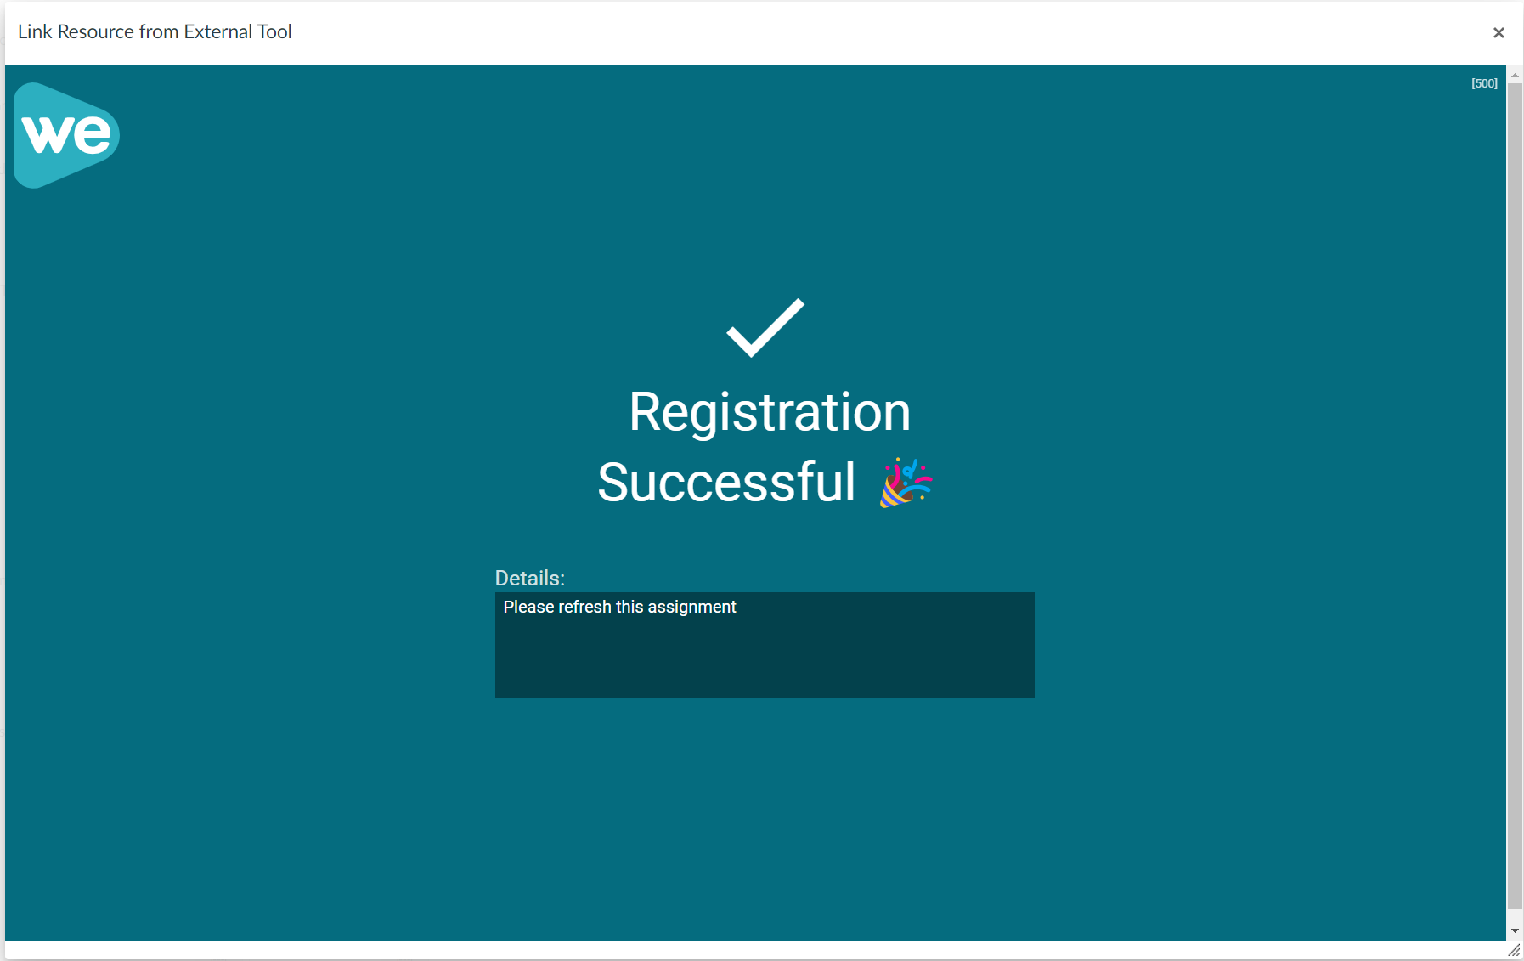Click the vertical scrollbar thumb
Image resolution: width=1524 pixels, height=961 pixels.
click(1515, 493)
